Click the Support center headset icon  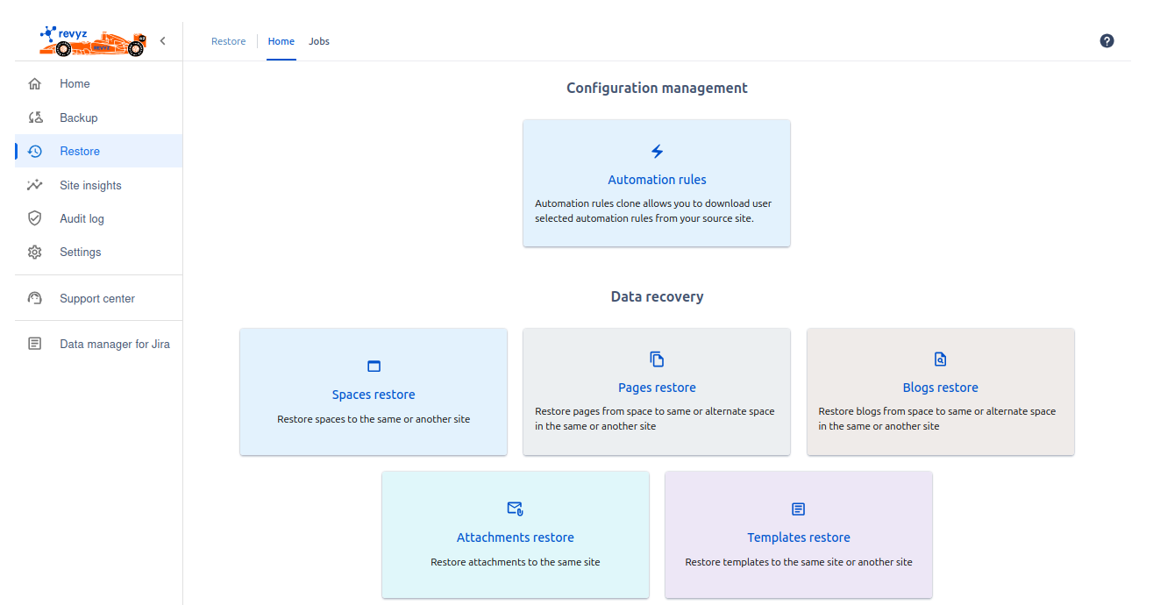(x=35, y=298)
